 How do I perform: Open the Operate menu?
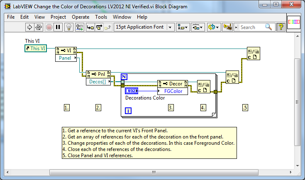(x=81, y=17)
